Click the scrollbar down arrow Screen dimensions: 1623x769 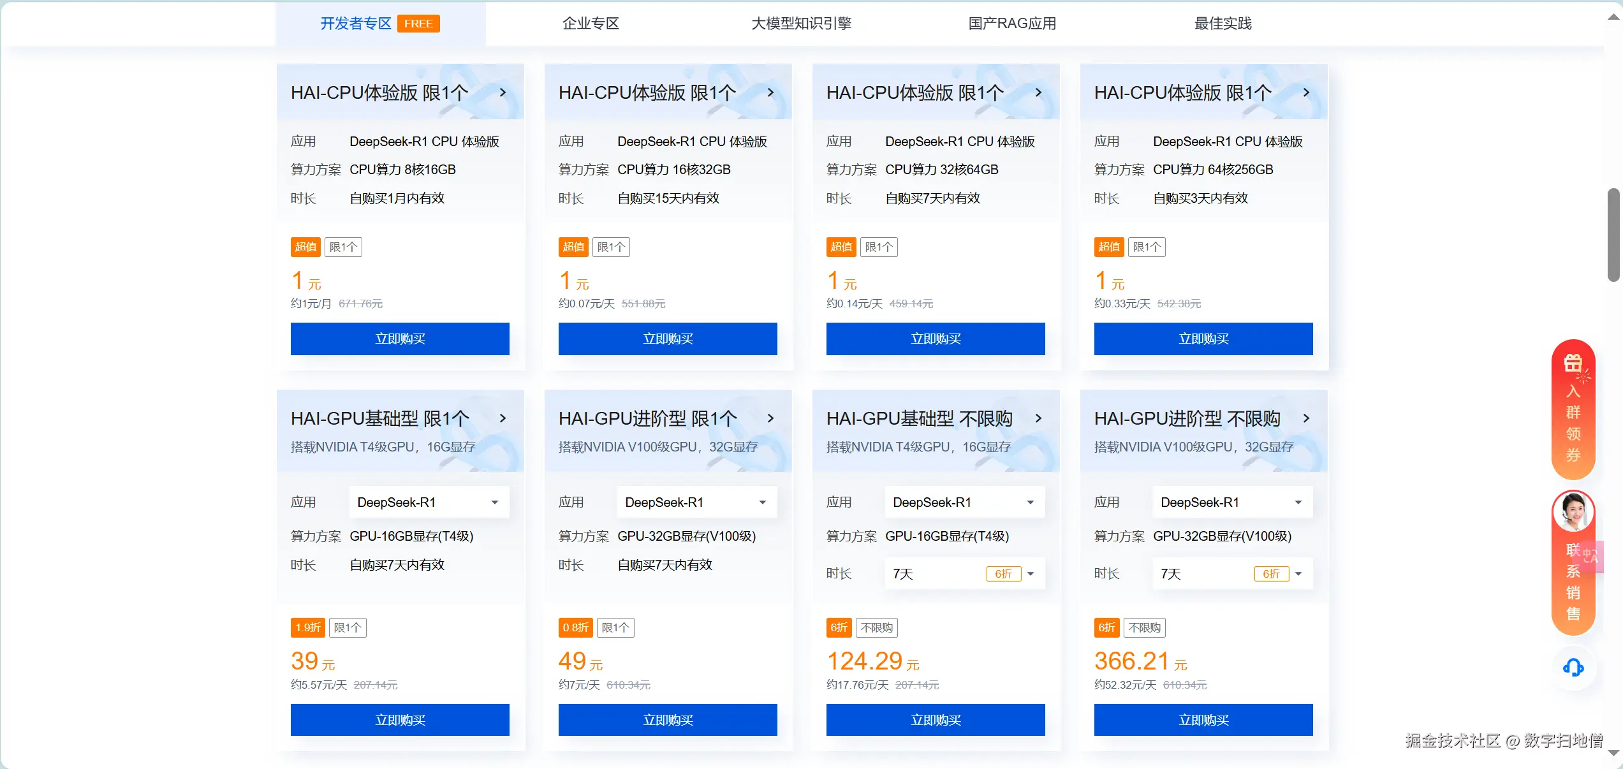point(1613,753)
